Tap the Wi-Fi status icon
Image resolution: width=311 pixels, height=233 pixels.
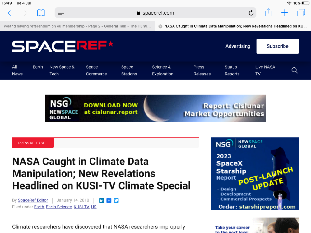[289, 3]
